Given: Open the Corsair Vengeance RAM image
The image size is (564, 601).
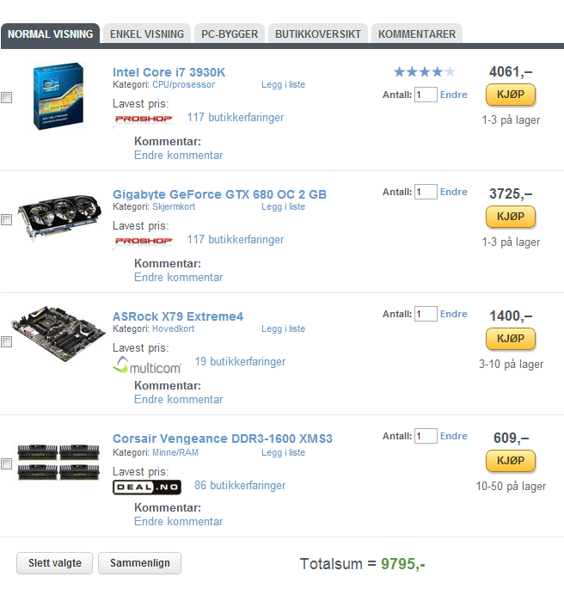Looking at the screenshot, I should point(58,462).
